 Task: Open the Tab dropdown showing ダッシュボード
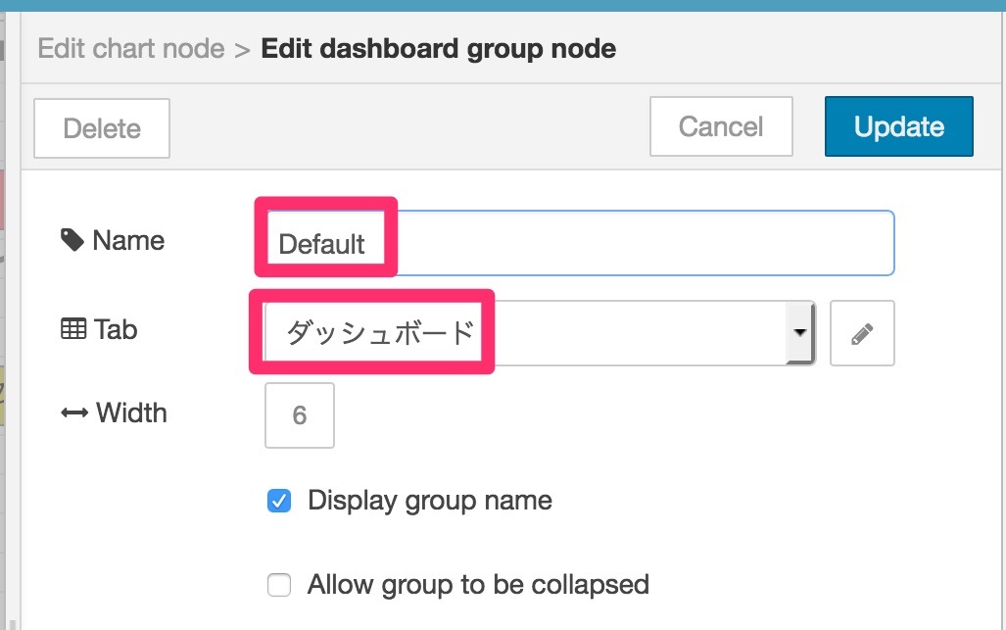tap(540, 333)
